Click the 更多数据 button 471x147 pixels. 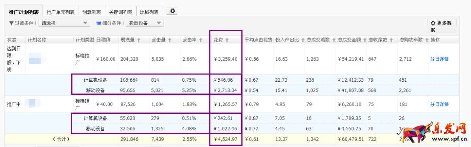(x=442, y=26)
